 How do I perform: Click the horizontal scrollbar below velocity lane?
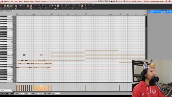coord(72,92)
